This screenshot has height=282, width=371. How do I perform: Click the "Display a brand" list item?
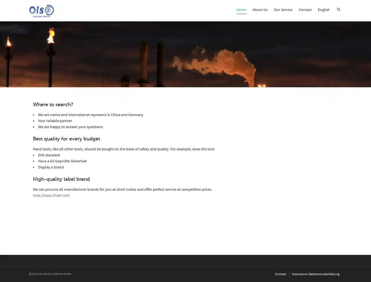click(x=51, y=167)
